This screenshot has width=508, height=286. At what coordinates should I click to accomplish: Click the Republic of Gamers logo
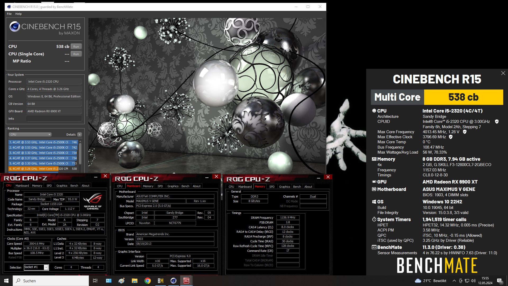(x=93, y=202)
